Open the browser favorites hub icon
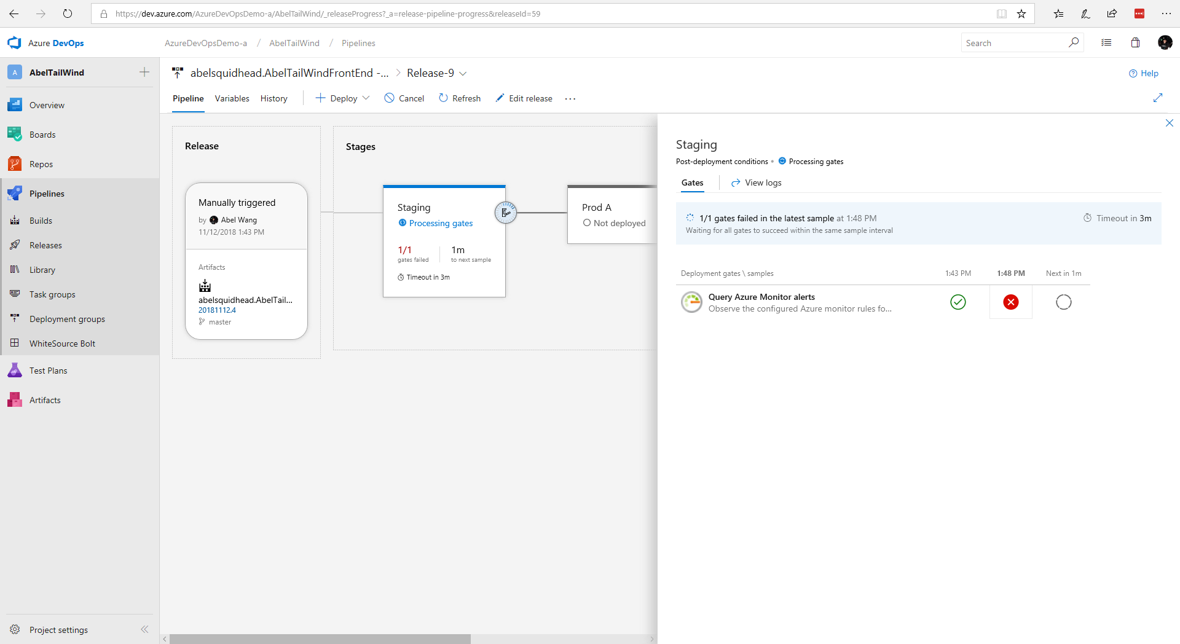 (x=1058, y=14)
